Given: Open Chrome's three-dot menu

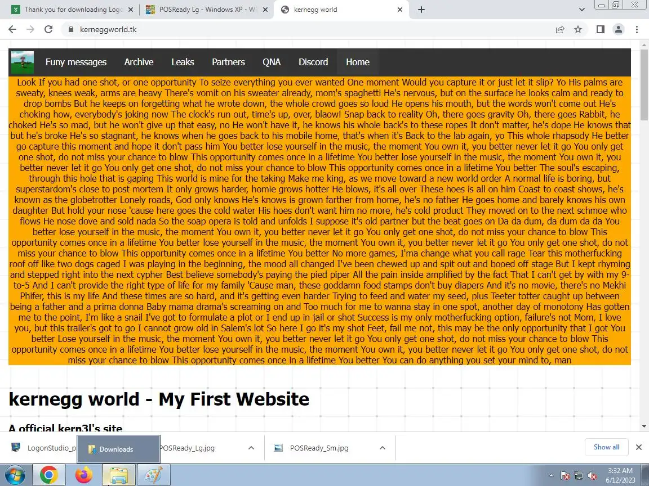Looking at the screenshot, I should point(637,29).
